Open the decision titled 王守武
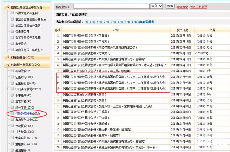This screenshot has width=230, height=152. (x=86, y=118)
